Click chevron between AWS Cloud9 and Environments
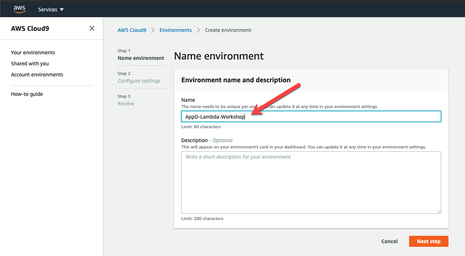 tap(153, 30)
